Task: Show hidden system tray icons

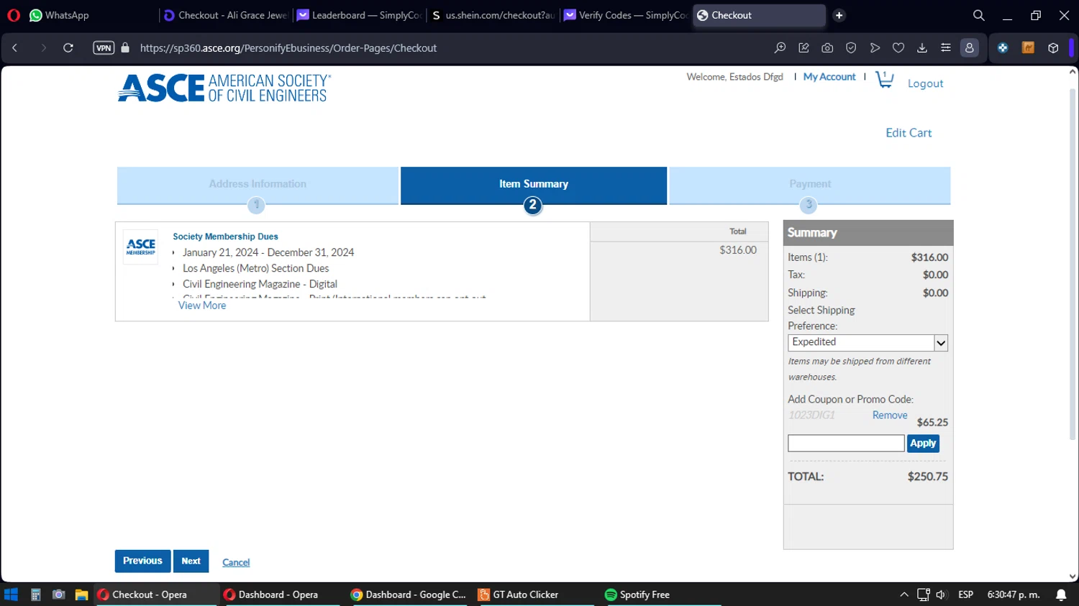Action: [x=903, y=594]
